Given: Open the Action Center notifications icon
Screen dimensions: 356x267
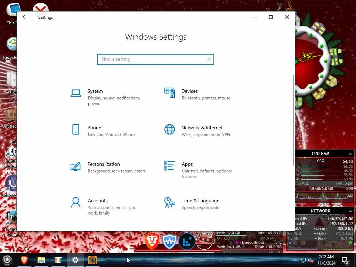Looking at the screenshot, I should point(345,260).
